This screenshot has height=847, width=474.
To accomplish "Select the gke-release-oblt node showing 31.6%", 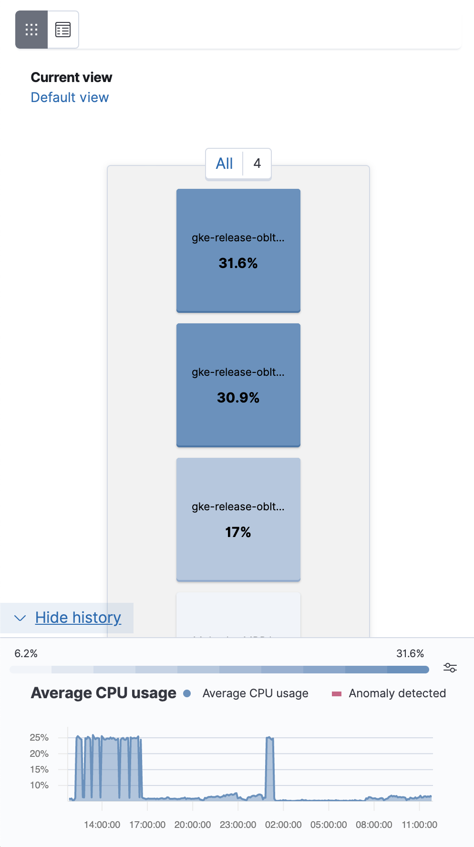I will pyautogui.click(x=238, y=250).
